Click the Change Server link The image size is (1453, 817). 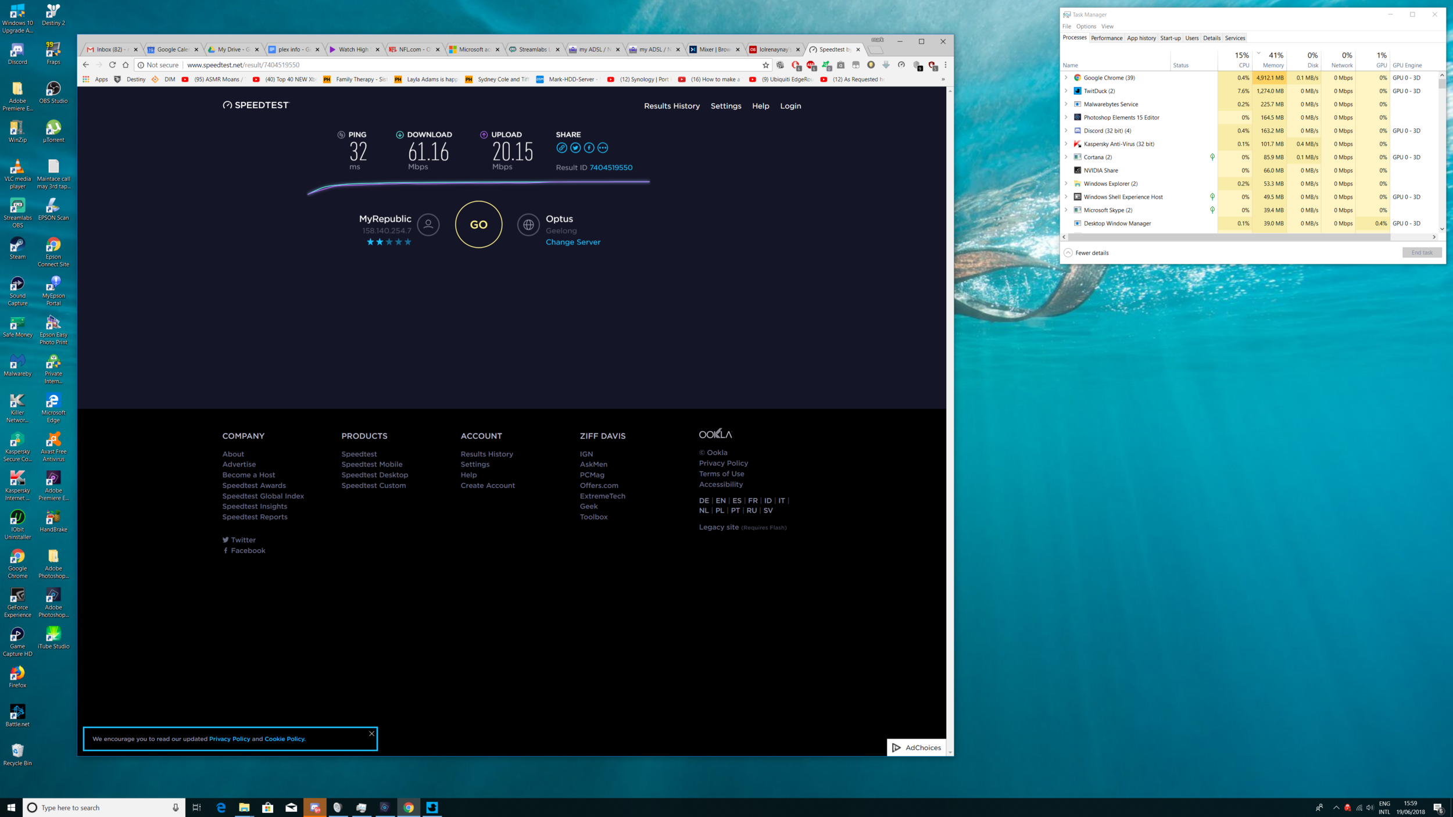click(572, 242)
